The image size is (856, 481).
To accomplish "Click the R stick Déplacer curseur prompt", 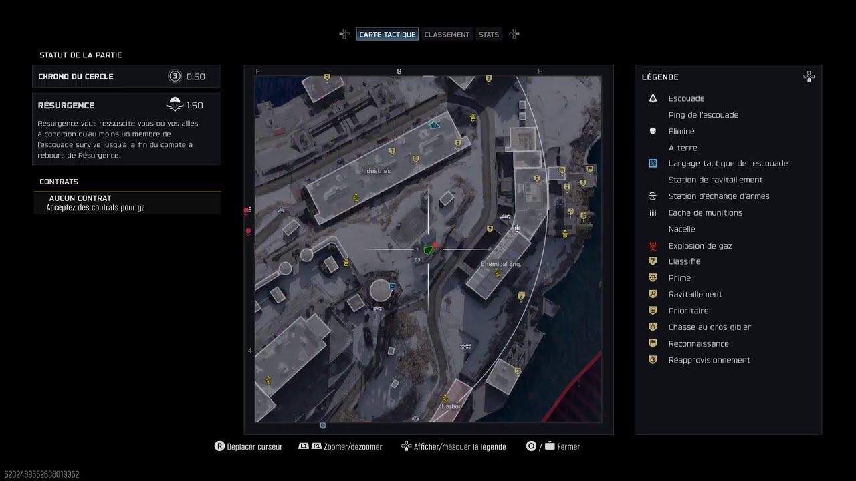I will coord(248,446).
